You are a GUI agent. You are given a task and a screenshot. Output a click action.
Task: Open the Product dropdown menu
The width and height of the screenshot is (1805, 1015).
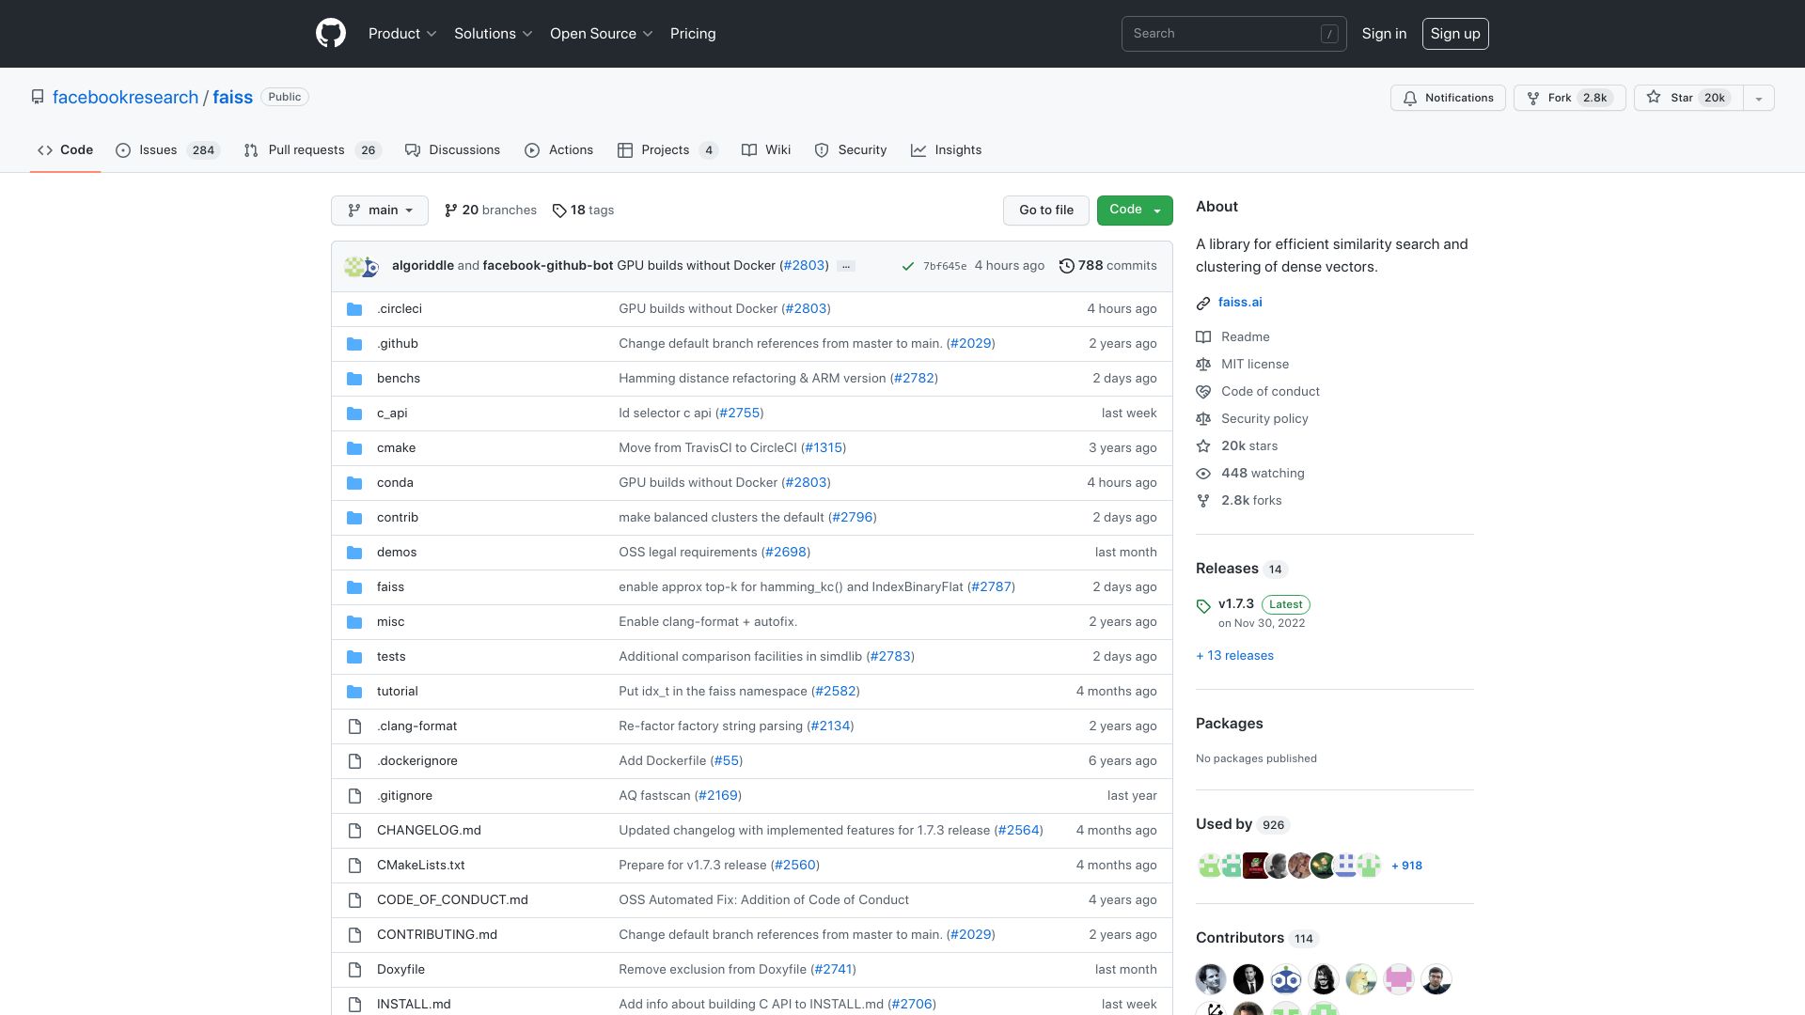click(402, 34)
